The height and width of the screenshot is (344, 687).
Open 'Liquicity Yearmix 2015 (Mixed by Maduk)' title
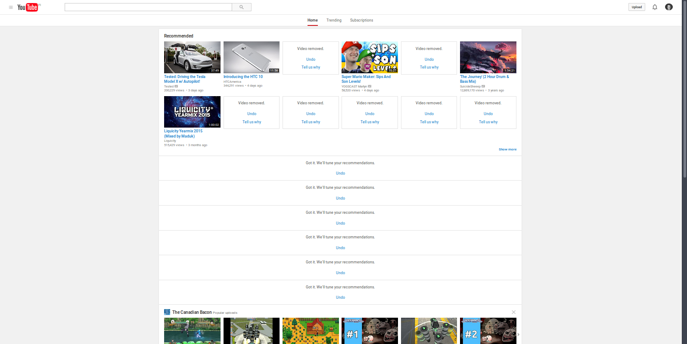click(x=183, y=134)
